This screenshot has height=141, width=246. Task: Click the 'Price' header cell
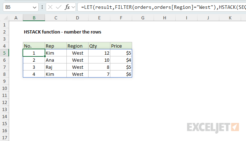tap(121, 46)
